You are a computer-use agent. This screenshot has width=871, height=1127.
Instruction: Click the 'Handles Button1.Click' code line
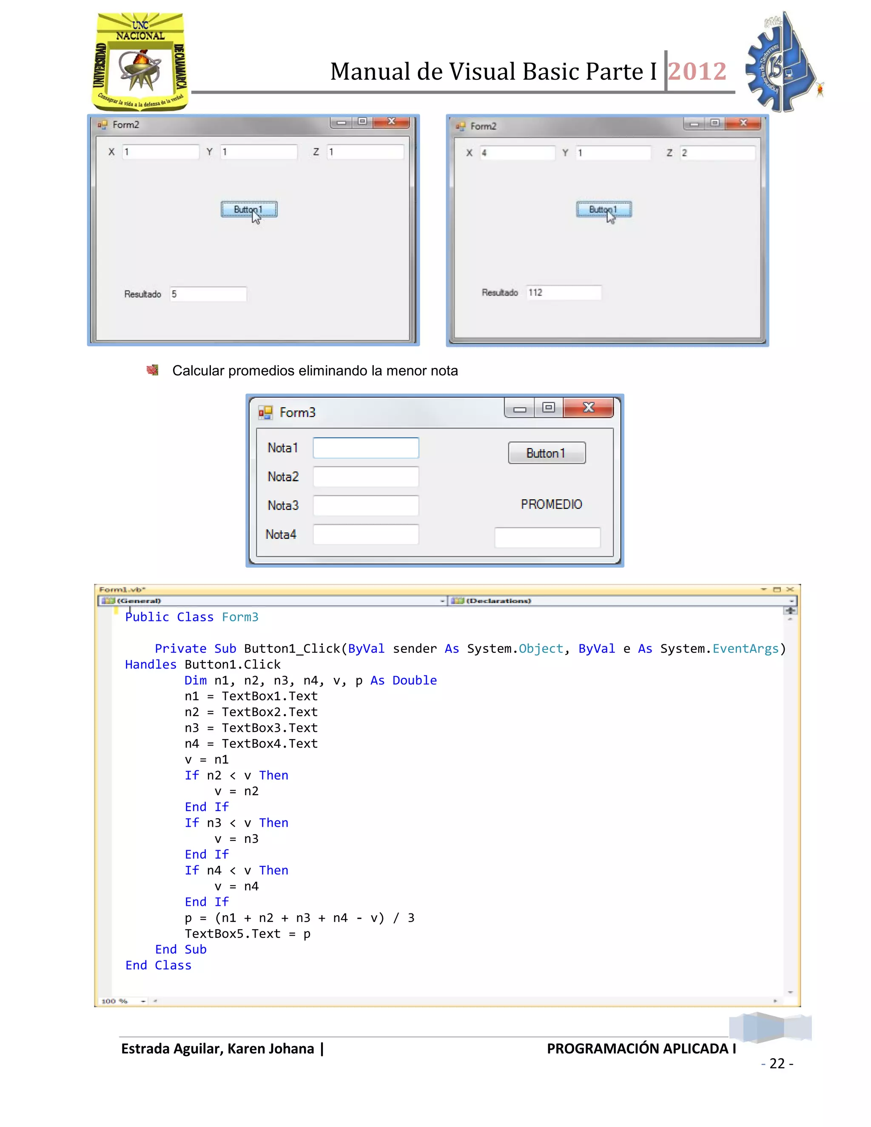coord(203,665)
